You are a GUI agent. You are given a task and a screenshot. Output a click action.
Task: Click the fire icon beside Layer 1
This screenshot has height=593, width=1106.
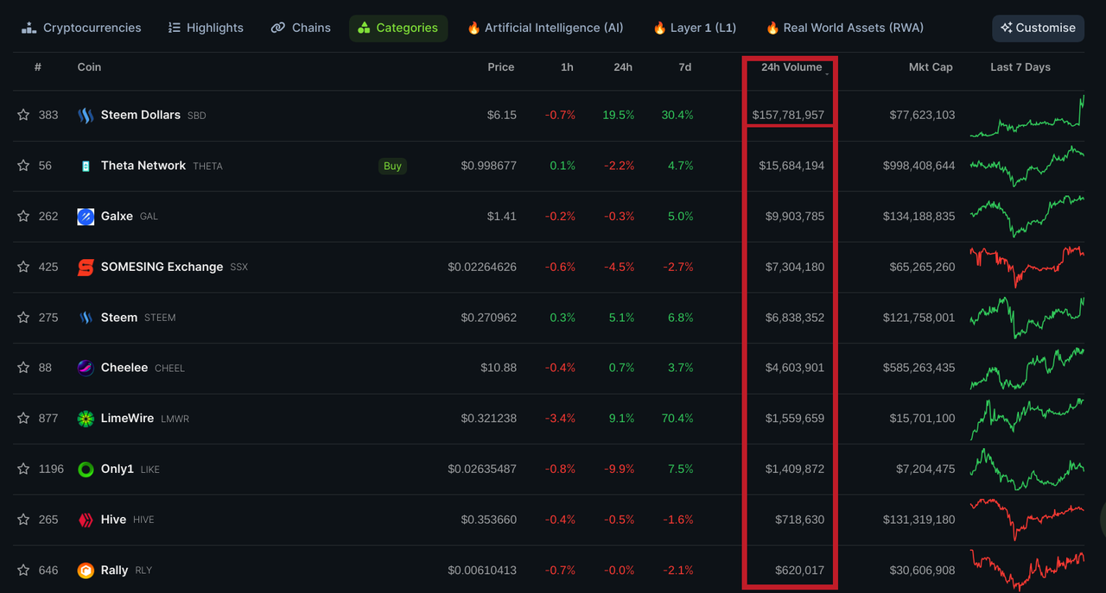point(659,28)
